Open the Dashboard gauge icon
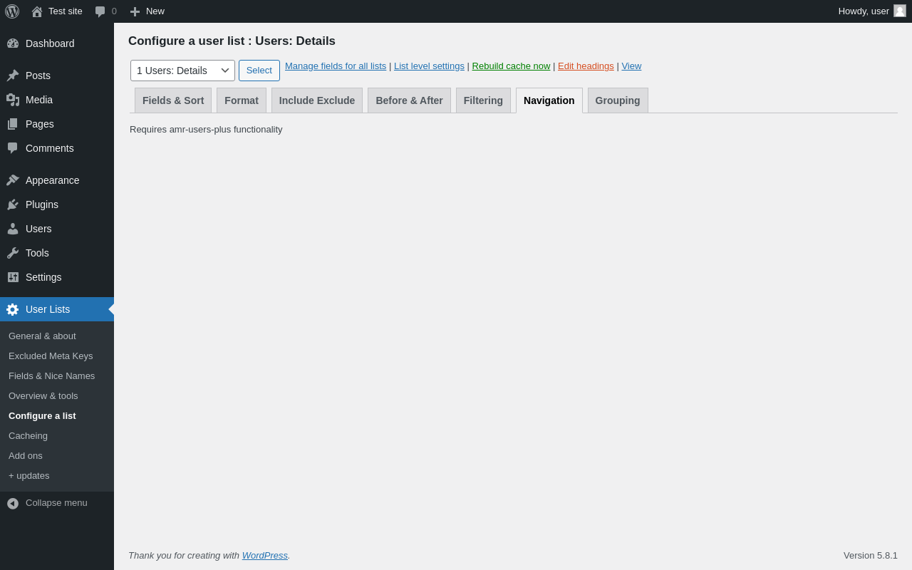This screenshot has height=570, width=912. (13, 43)
